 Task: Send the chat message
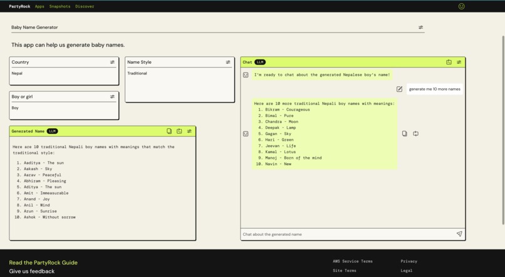click(x=459, y=234)
